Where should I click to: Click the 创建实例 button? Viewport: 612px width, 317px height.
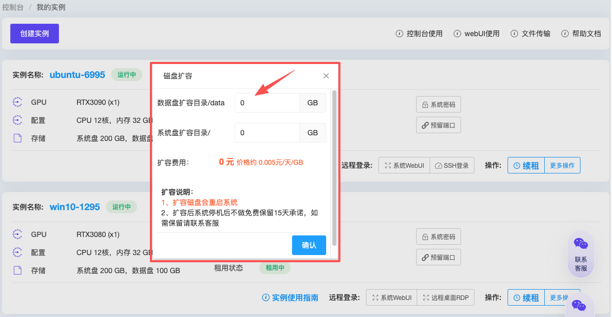pos(35,34)
